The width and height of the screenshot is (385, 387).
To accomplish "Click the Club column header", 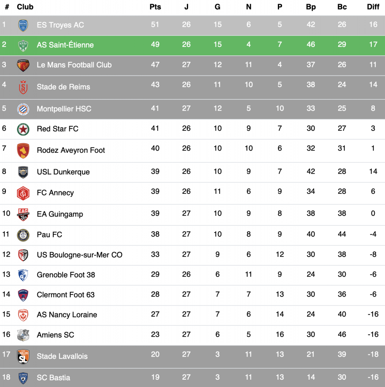I will (25, 7).
